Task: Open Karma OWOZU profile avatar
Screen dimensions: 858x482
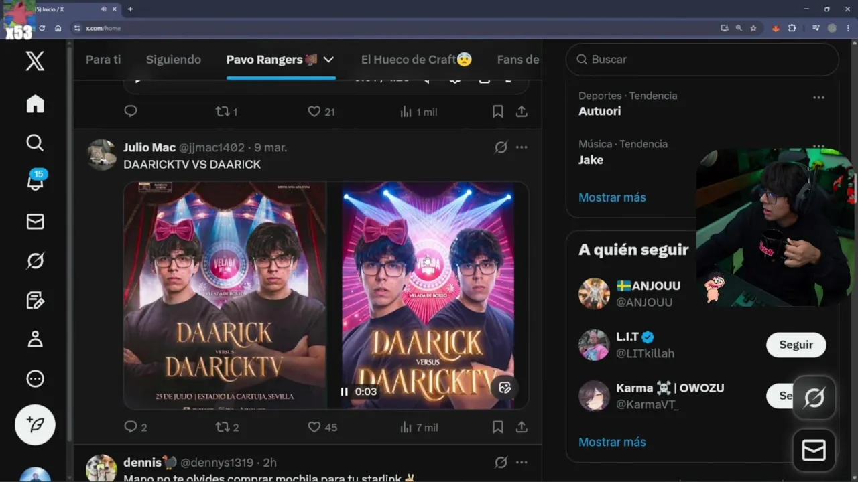Action: tap(594, 396)
